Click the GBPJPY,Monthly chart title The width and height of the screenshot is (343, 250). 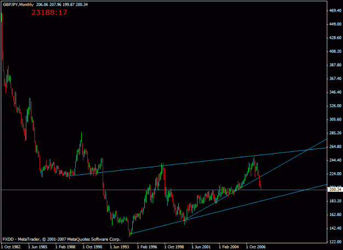coord(18,4)
